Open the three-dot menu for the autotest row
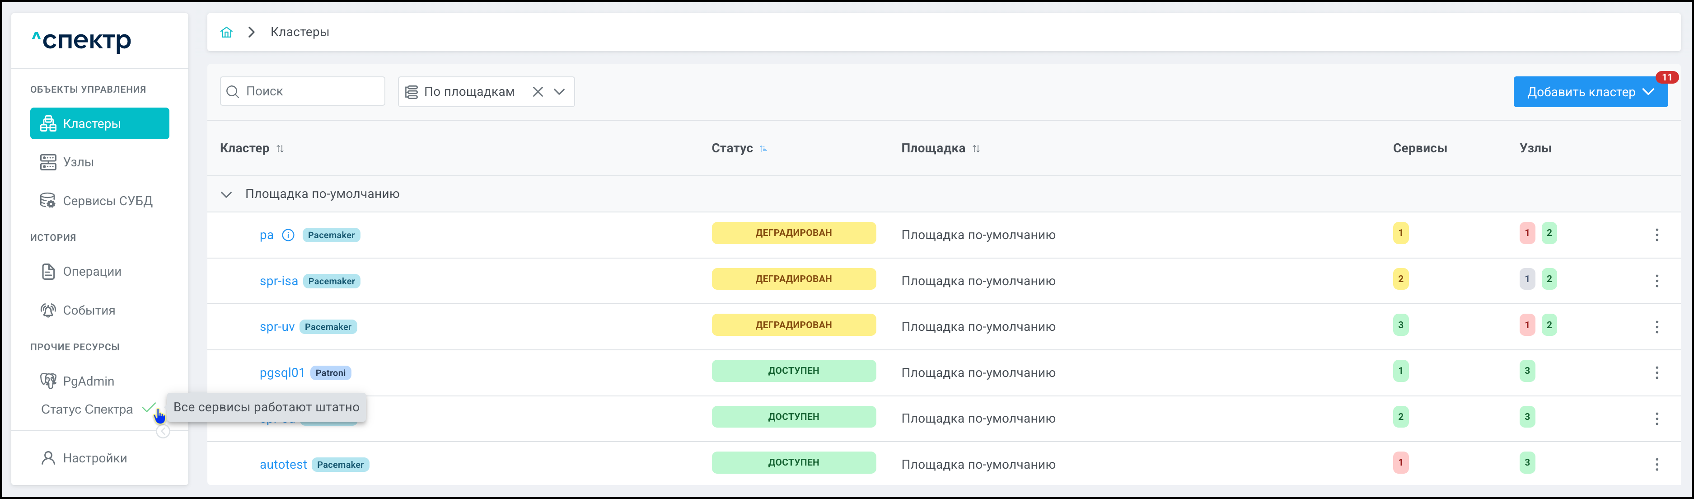The height and width of the screenshot is (499, 1694). point(1656,465)
